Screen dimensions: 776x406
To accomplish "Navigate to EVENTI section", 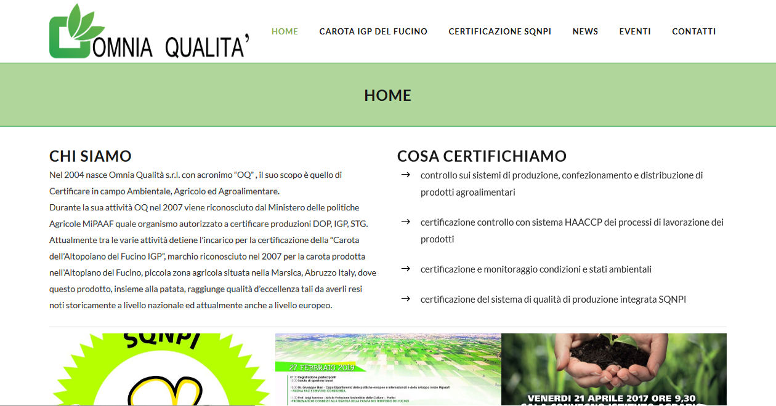I will pyautogui.click(x=635, y=31).
